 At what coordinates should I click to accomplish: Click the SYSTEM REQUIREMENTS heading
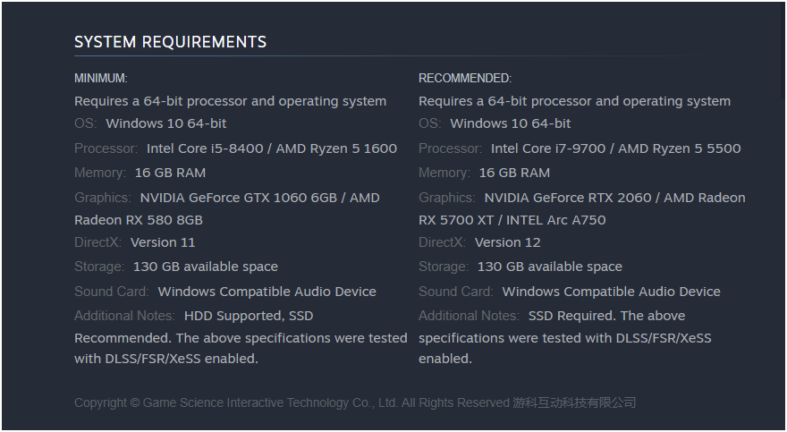coord(170,42)
